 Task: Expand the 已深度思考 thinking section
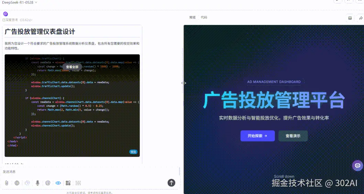point(17,20)
